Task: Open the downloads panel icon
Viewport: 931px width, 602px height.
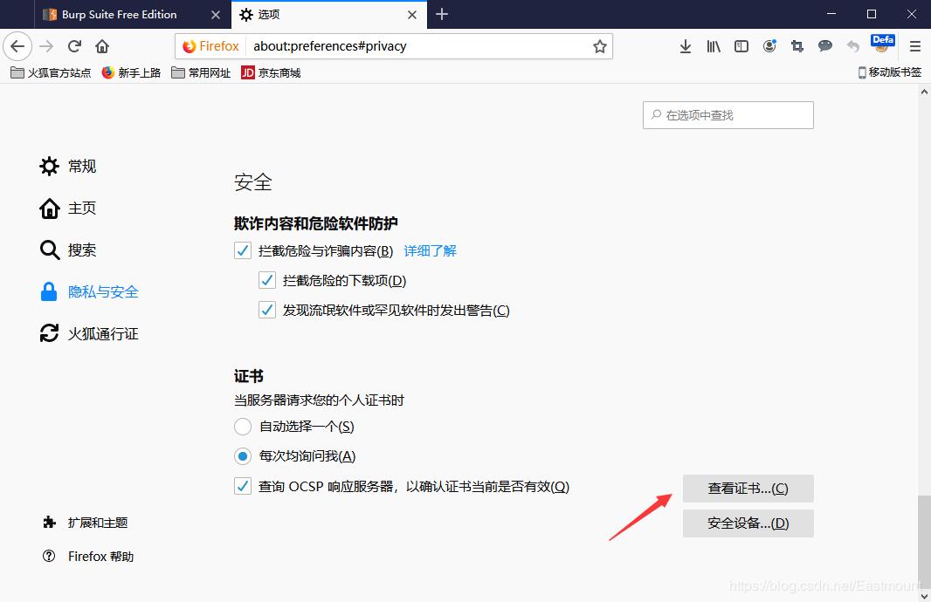Action: click(x=685, y=46)
